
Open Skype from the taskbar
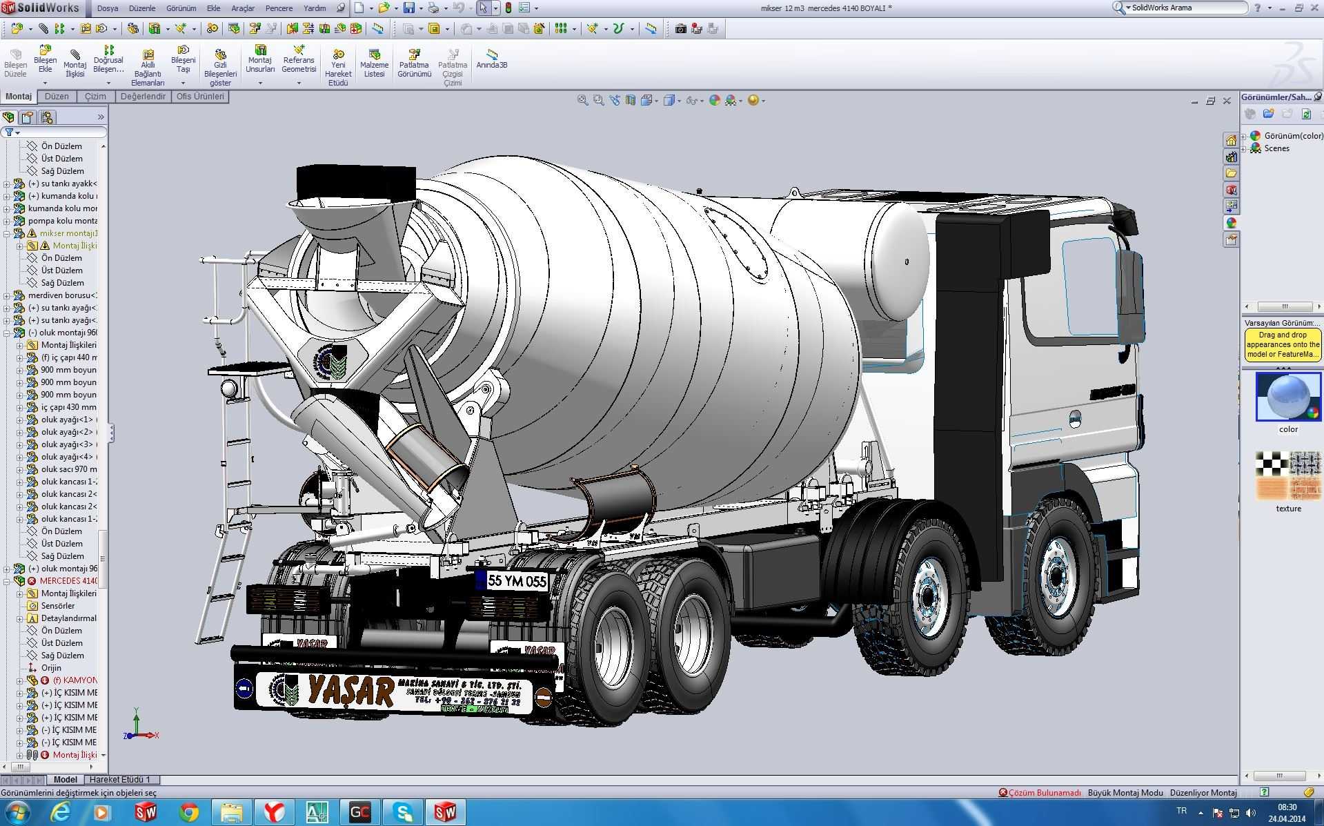(402, 813)
